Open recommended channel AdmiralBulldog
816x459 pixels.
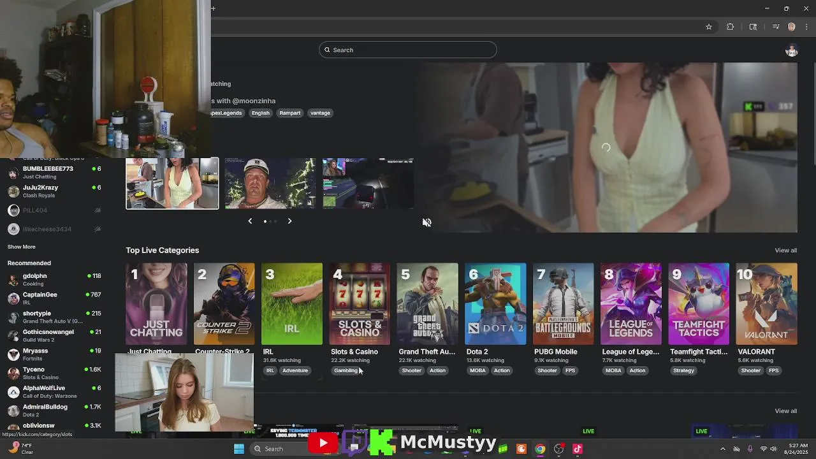click(55, 411)
